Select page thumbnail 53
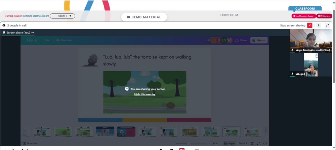This screenshot has height=150, width=336. click(105, 132)
